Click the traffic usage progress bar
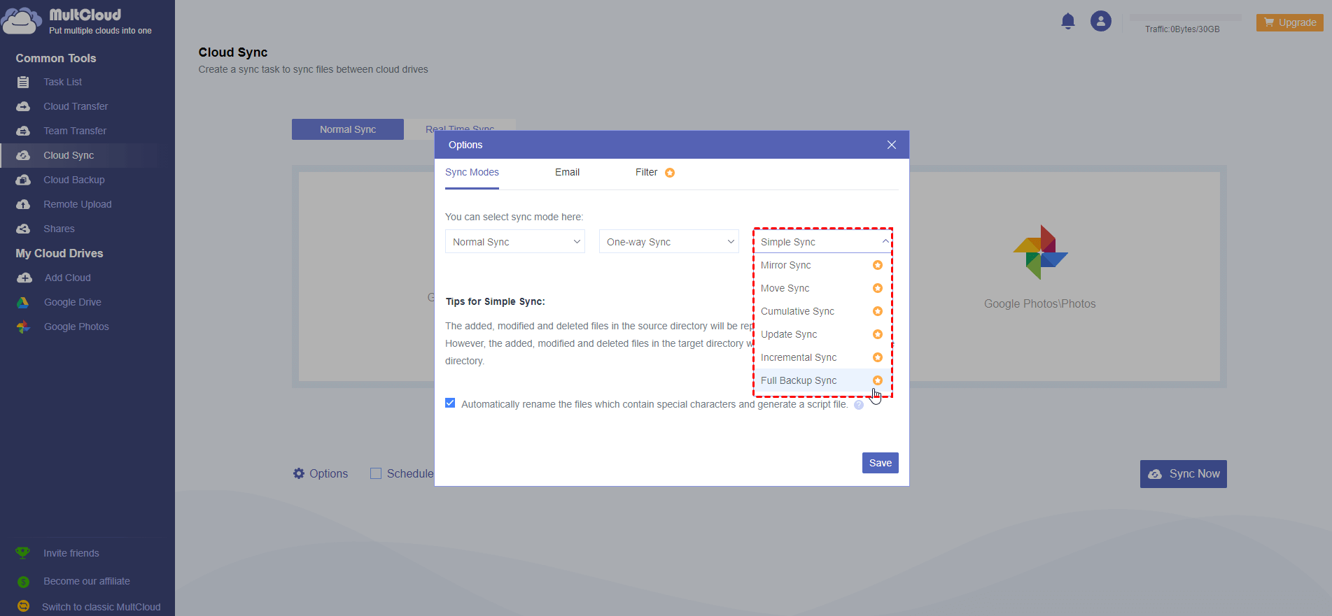Image resolution: width=1332 pixels, height=616 pixels. pos(1186,17)
